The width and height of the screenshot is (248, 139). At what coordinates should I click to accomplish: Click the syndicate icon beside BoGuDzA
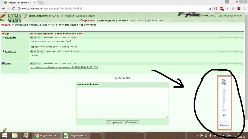(3, 51)
